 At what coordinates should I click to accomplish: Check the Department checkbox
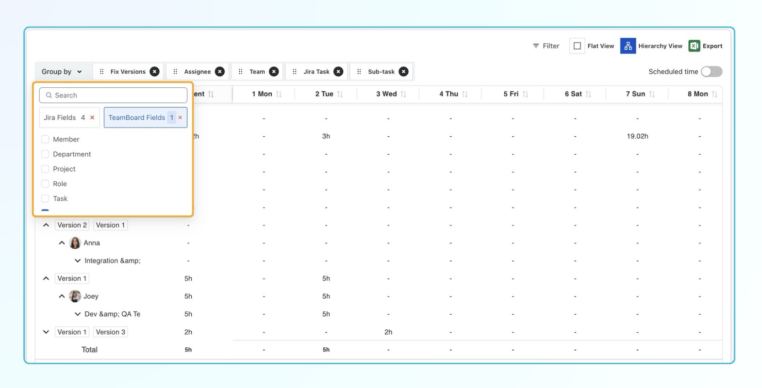(x=45, y=154)
